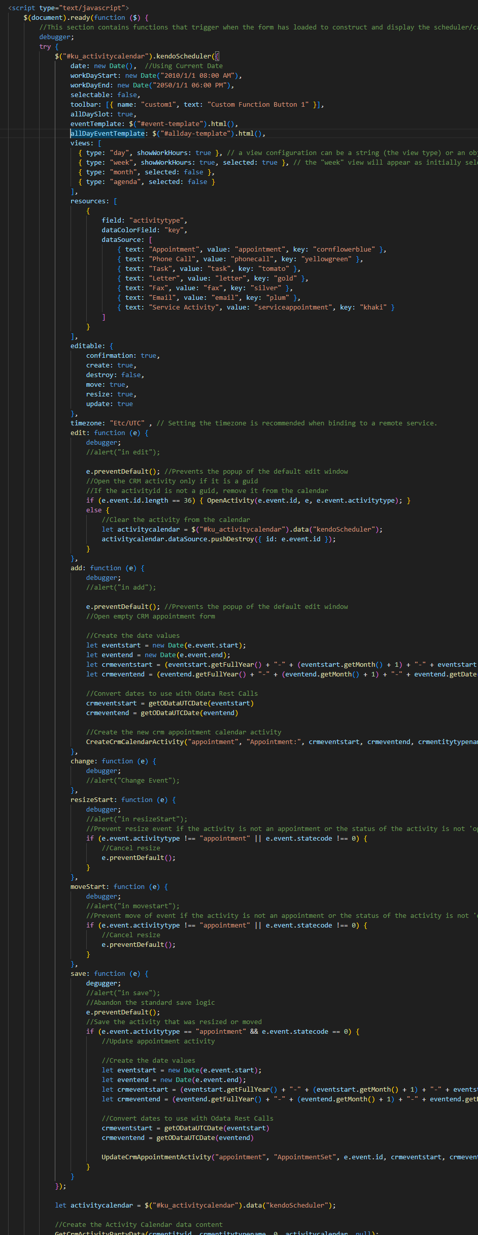Image resolution: width=478 pixels, height=1235 pixels.
Task: Click the false value after destroy
Action: (131, 375)
